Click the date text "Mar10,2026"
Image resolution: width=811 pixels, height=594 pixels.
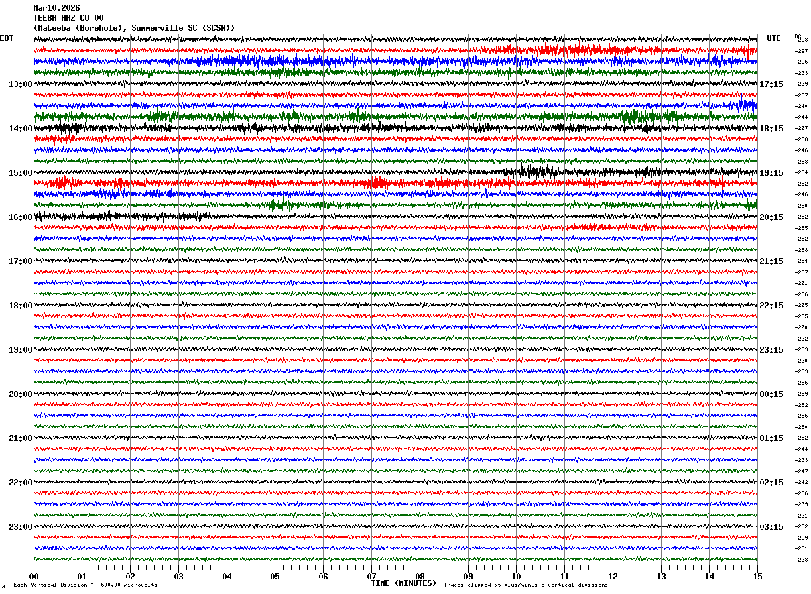56,8
